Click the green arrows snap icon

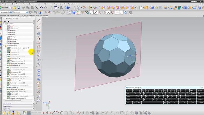point(78,12)
